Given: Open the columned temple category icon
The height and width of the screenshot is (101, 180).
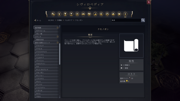Looking at the screenshot, I should pos(77,14).
